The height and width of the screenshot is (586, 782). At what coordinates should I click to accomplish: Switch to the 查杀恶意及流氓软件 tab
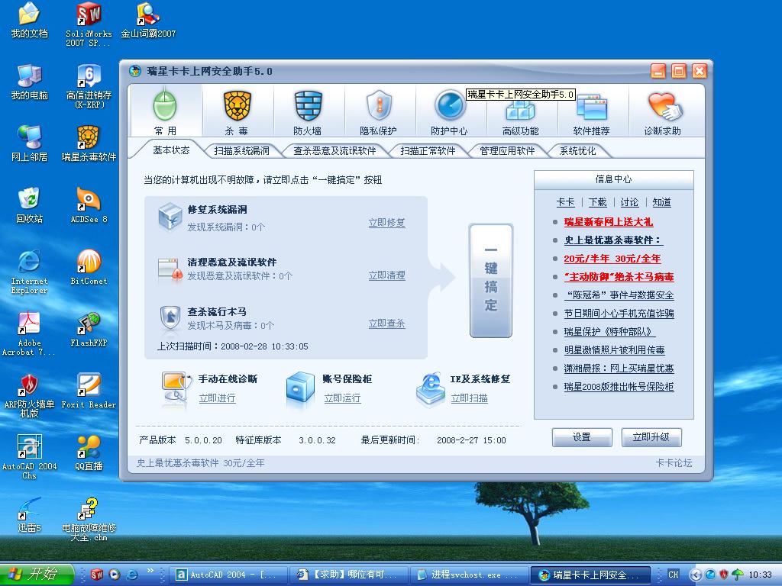click(334, 150)
